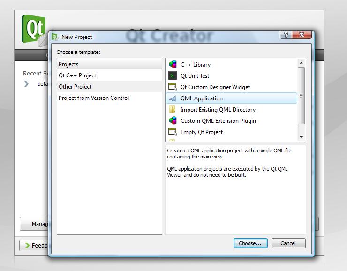This screenshot has height=271, width=347.
Task: Click the Manage button in Qt Creator window
Action: click(x=34, y=224)
